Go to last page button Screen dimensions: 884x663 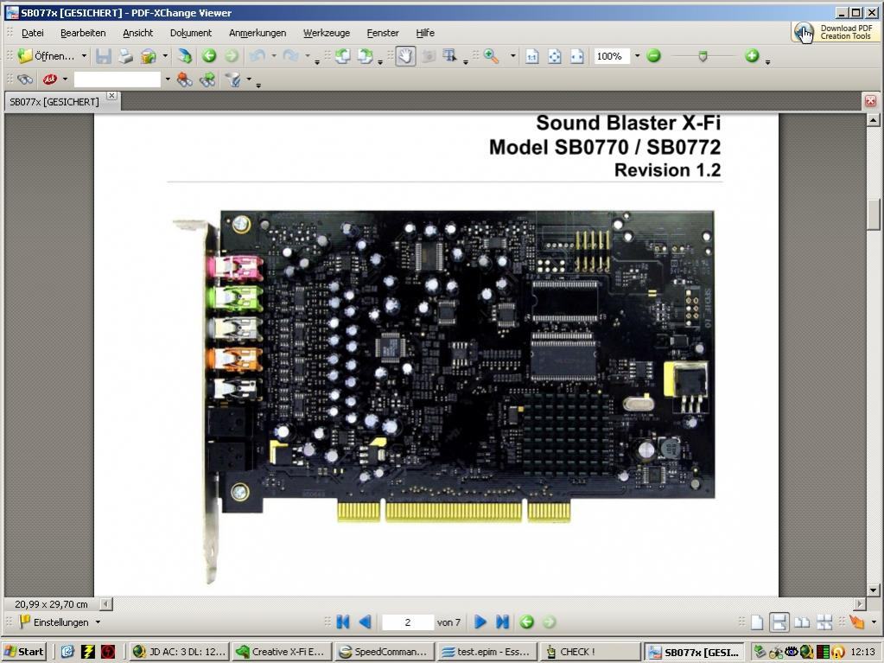pos(502,622)
